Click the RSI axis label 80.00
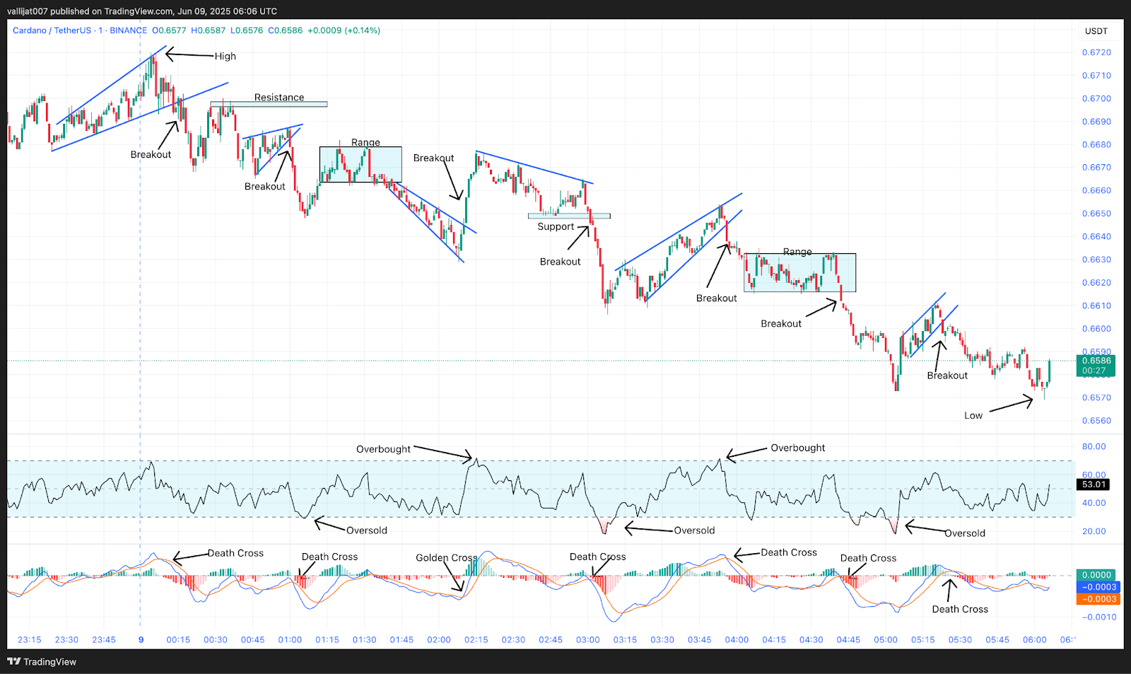This screenshot has height=674, width=1131. point(1094,447)
